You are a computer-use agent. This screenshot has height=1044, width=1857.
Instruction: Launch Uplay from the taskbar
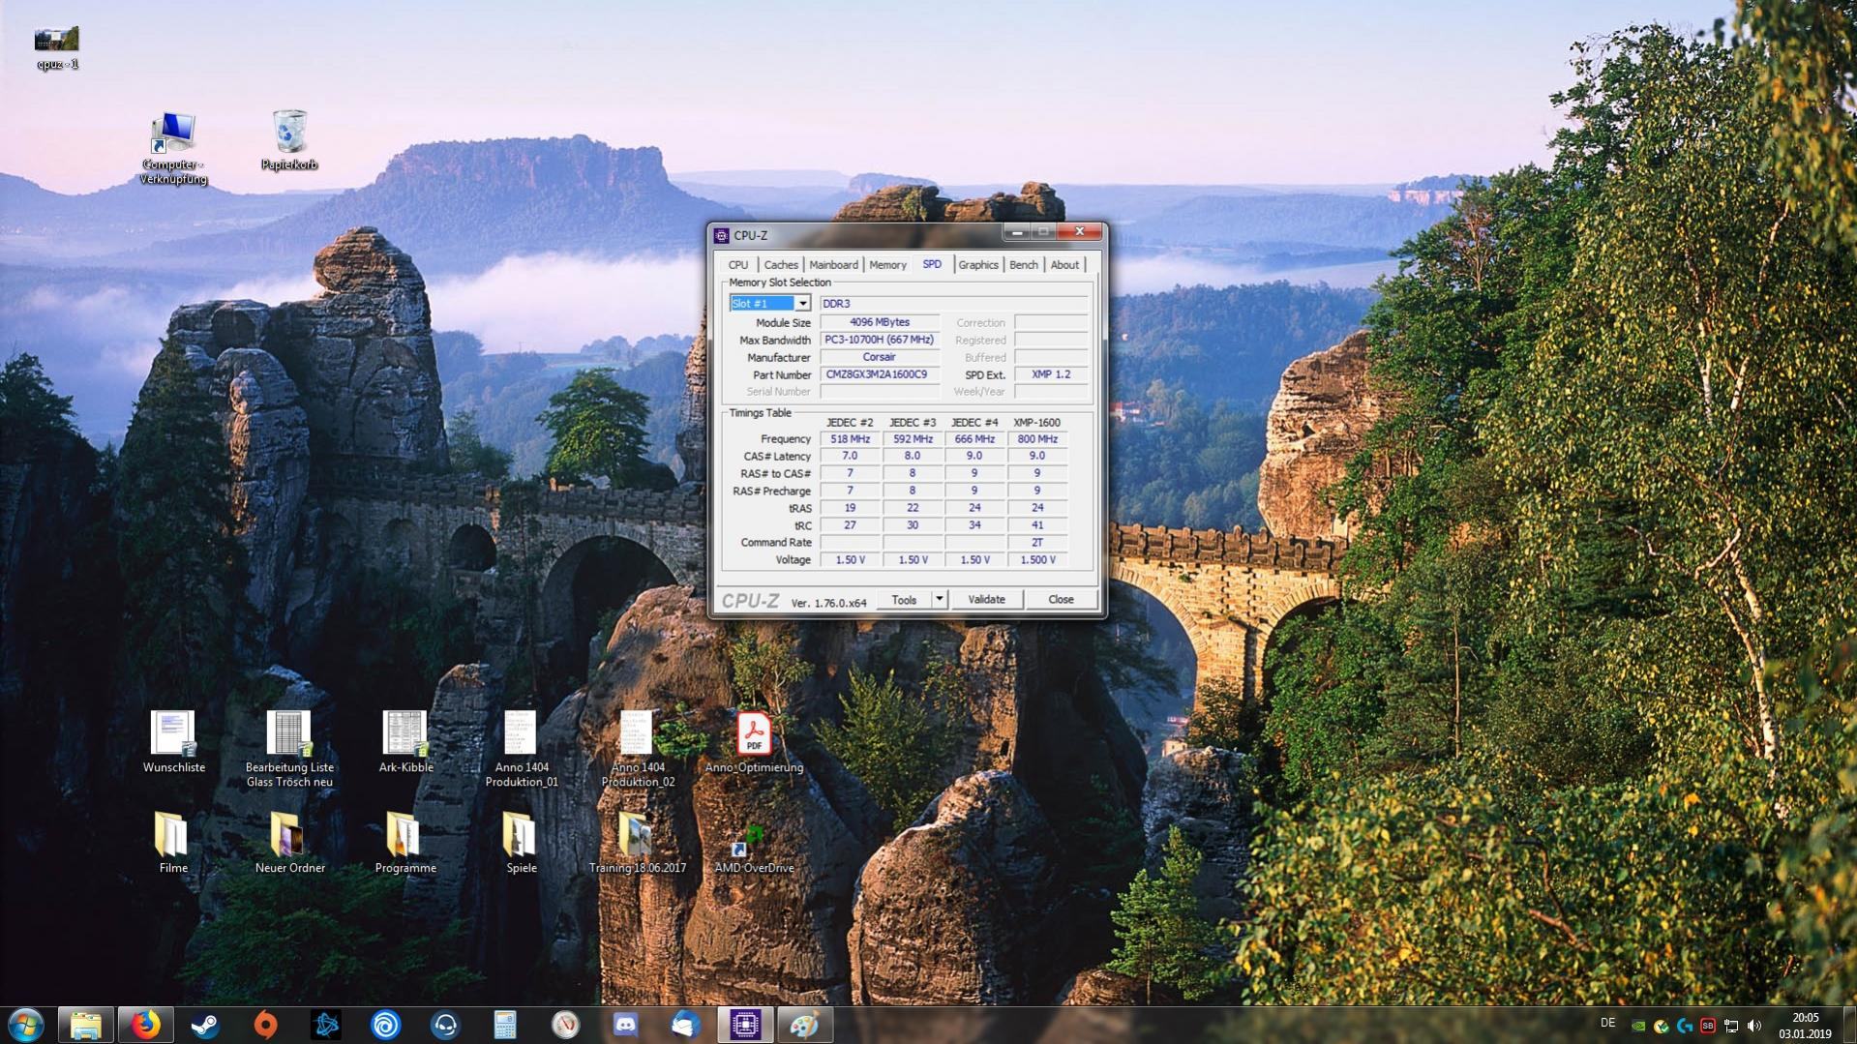(x=385, y=1025)
